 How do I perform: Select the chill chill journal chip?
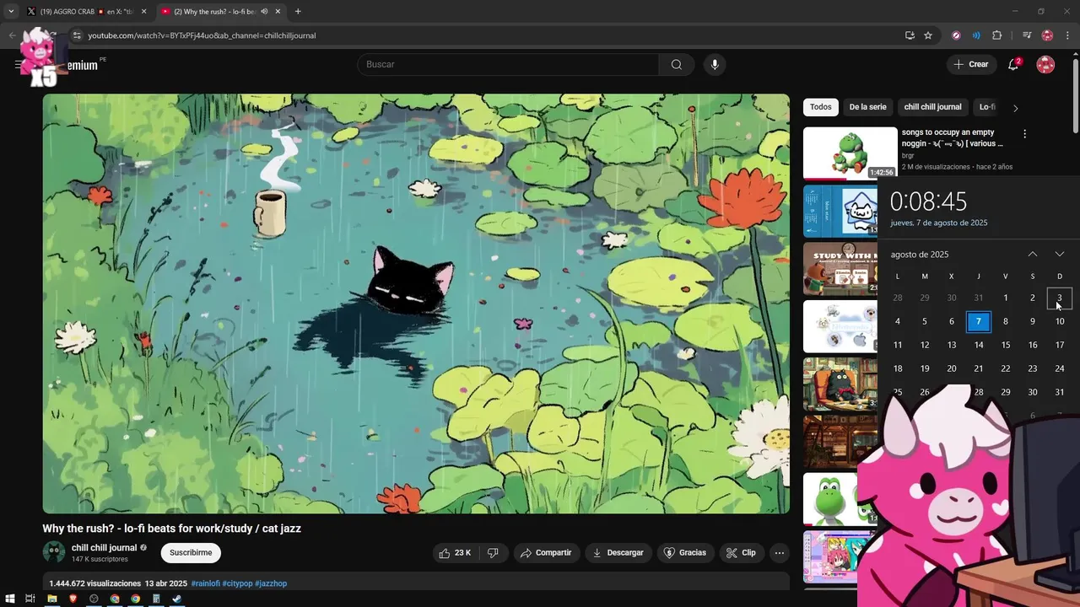pyautogui.click(x=932, y=107)
